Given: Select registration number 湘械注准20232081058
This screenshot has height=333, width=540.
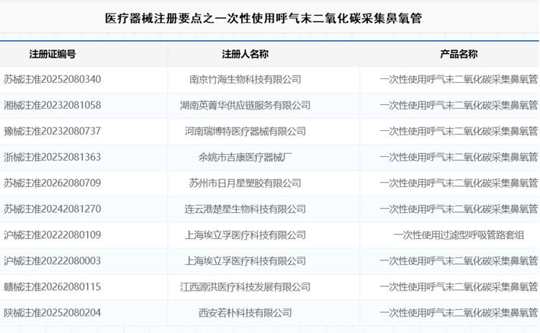Looking at the screenshot, I should pyautogui.click(x=53, y=105).
